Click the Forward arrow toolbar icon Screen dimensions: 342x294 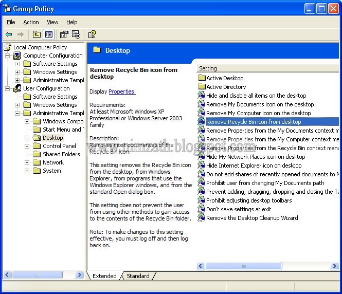point(21,34)
